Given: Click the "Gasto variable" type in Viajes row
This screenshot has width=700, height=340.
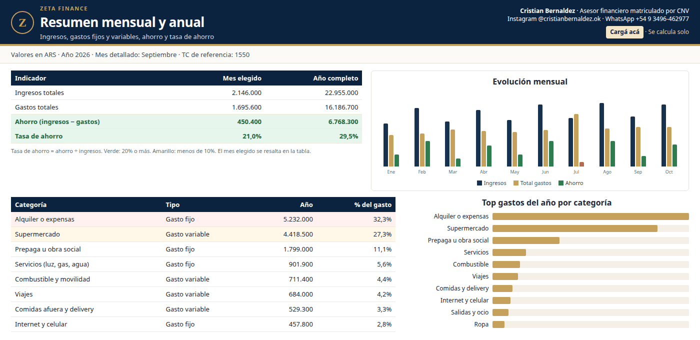Looking at the screenshot, I should (187, 294).
